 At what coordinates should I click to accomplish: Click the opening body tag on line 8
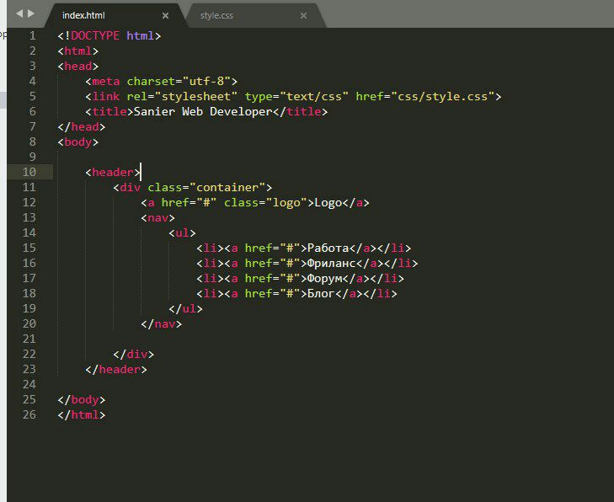click(78, 142)
